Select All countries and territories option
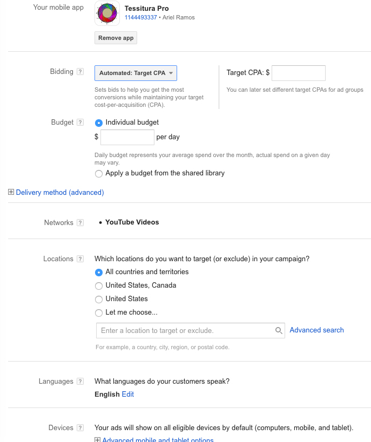Screen dimensions: 371x442 (x=98, y=272)
